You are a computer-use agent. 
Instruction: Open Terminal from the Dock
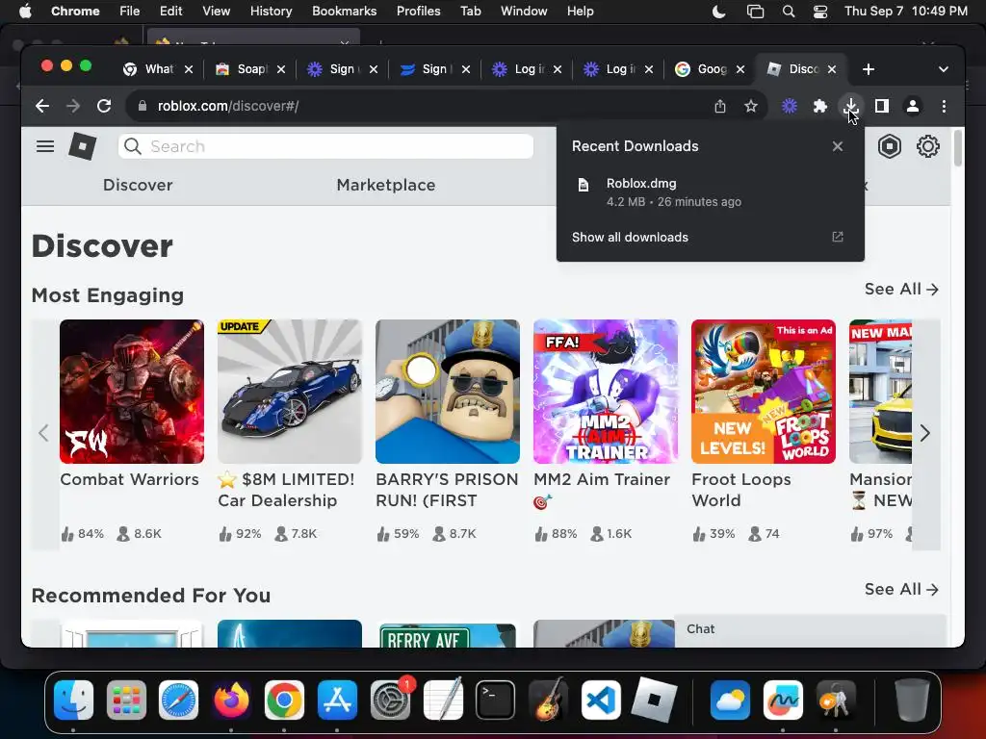point(496,701)
